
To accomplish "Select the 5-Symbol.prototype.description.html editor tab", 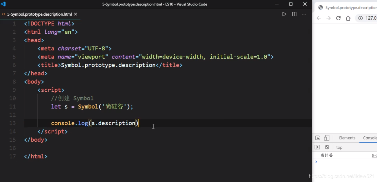I will [x=40, y=14].
